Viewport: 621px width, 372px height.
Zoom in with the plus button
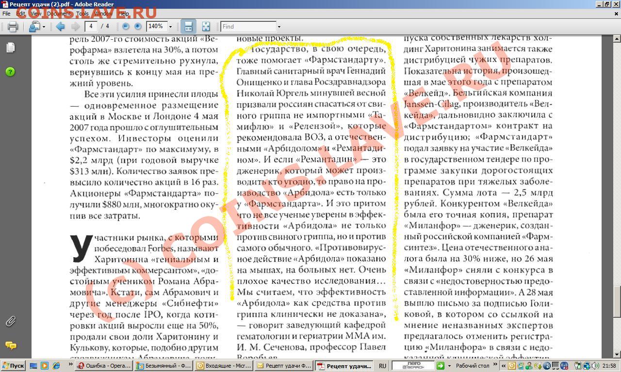pos(138,27)
